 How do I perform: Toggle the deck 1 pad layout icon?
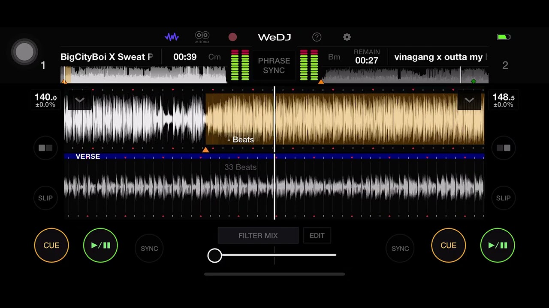[x=45, y=148]
